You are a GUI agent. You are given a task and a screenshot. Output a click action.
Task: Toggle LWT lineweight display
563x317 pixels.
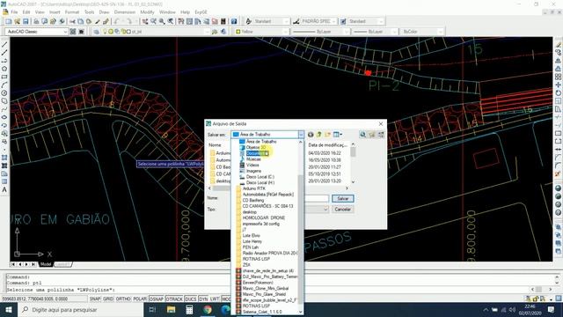pos(215,299)
